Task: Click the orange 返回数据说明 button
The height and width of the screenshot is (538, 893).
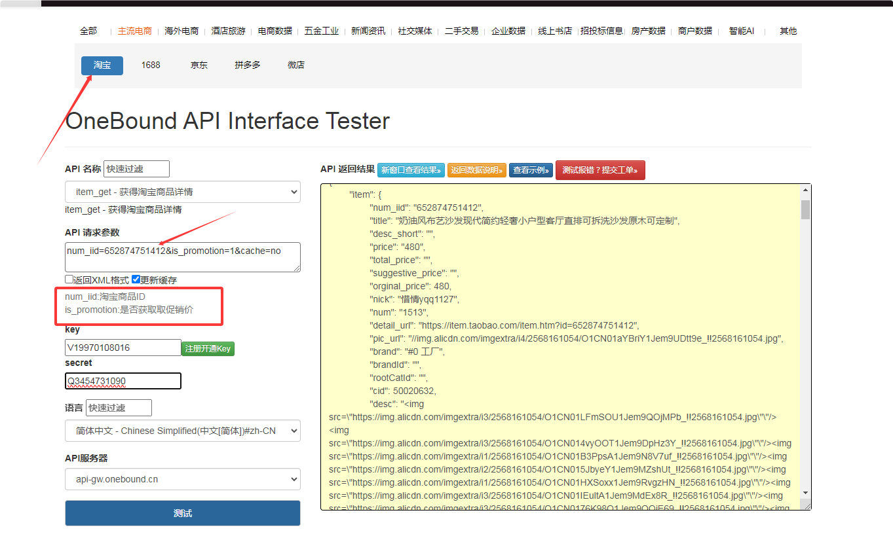Action: click(477, 170)
